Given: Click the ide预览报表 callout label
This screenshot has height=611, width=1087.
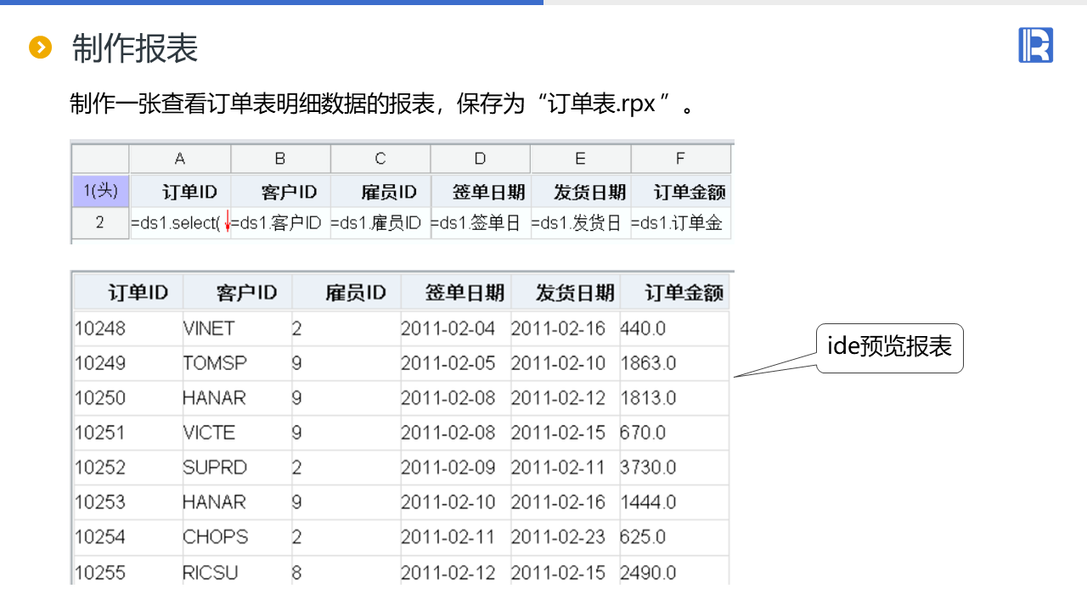Looking at the screenshot, I should [x=889, y=348].
